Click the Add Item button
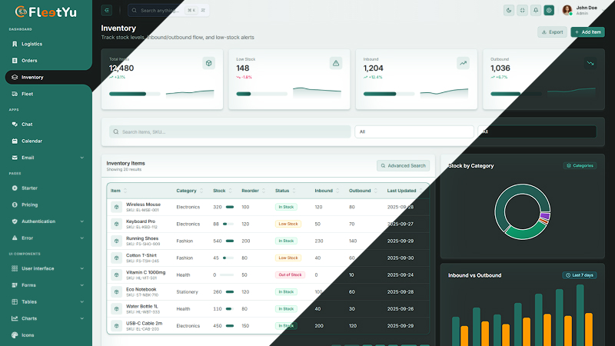 click(587, 32)
